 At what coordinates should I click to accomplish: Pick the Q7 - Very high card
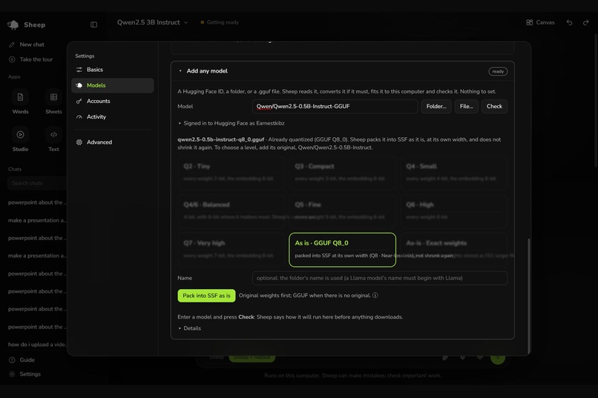pyautogui.click(x=231, y=250)
